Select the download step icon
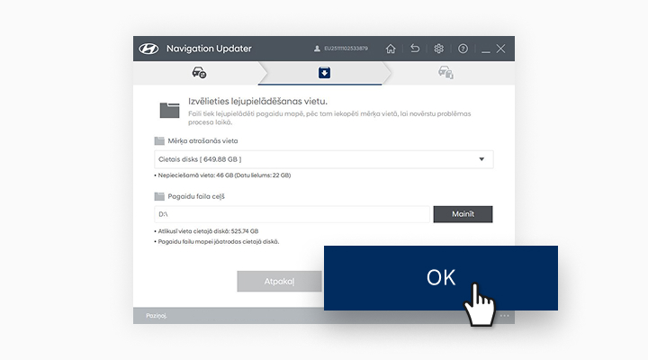 pos(324,73)
